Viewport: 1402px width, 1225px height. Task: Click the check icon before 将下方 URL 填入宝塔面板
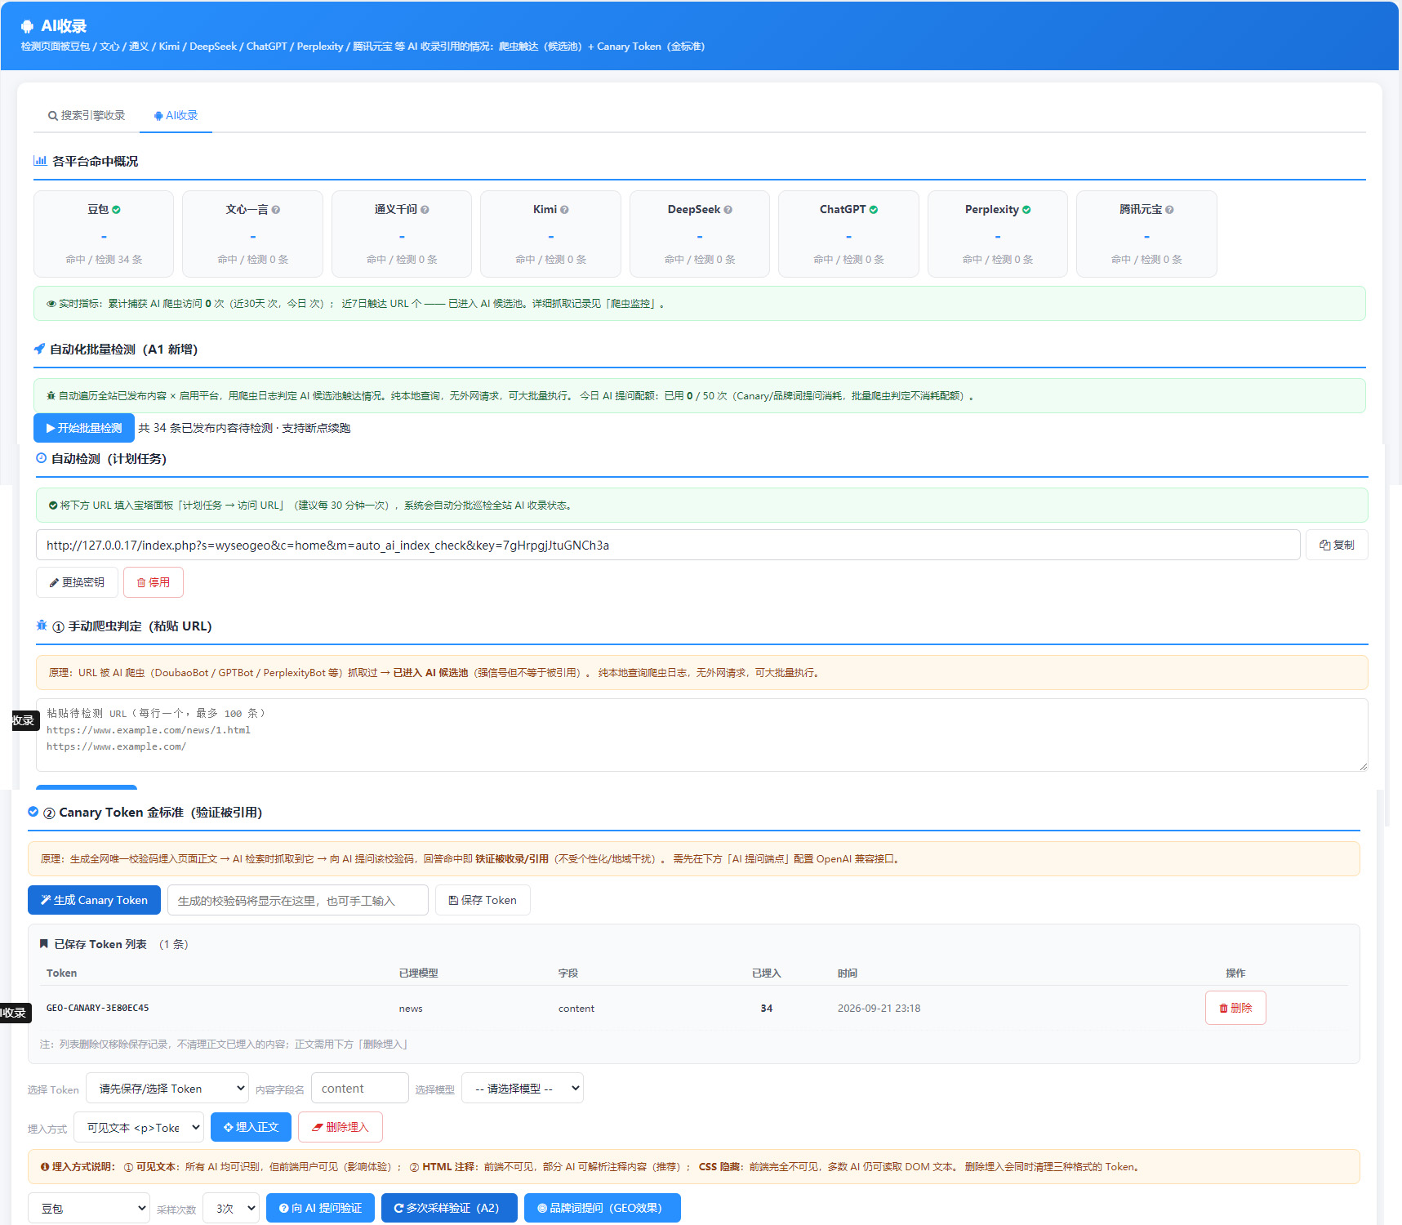53,506
